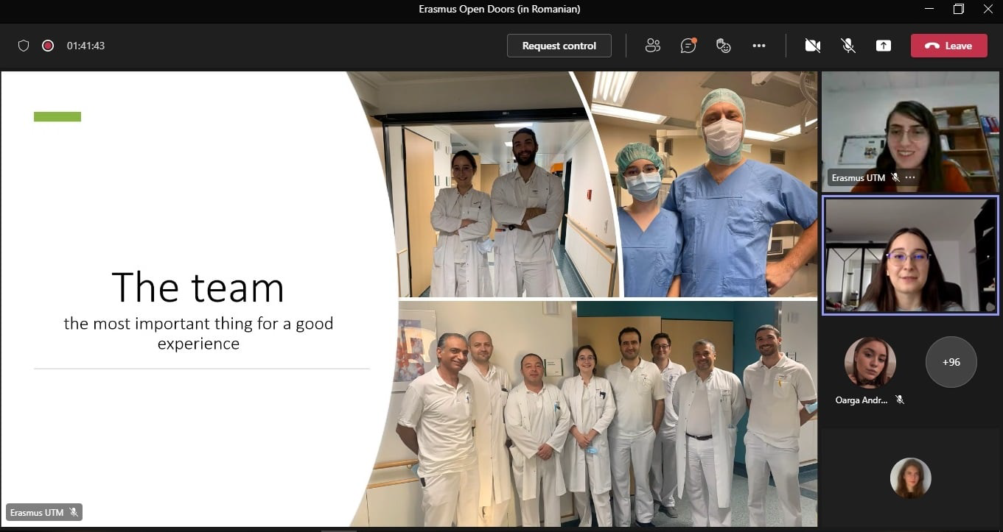Click the Request control button
Screen dimensions: 1003x532
pyautogui.click(x=559, y=46)
